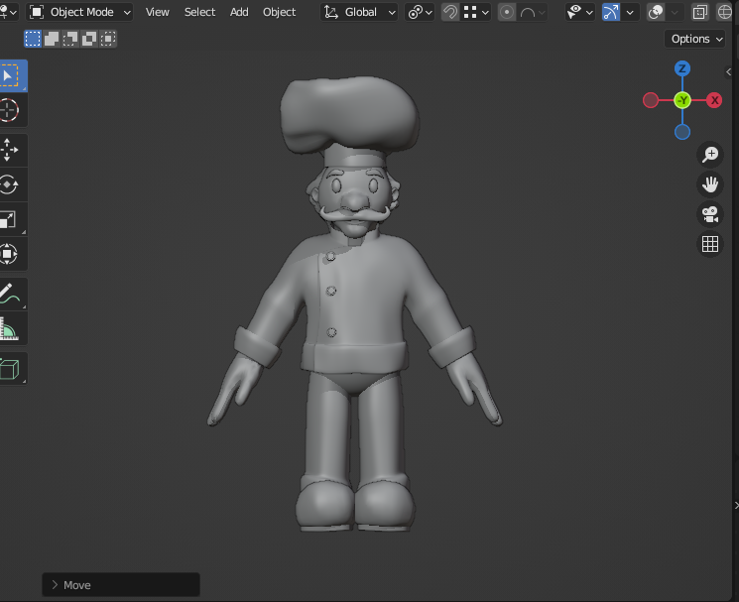The width and height of the screenshot is (739, 602).
Task: Select the Select Box tool
Action: click(x=12, y=75)
